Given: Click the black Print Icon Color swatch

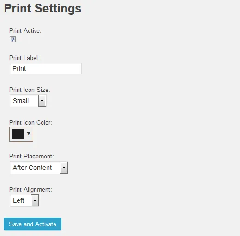Looking at the screenshot, I should [18, 134].
